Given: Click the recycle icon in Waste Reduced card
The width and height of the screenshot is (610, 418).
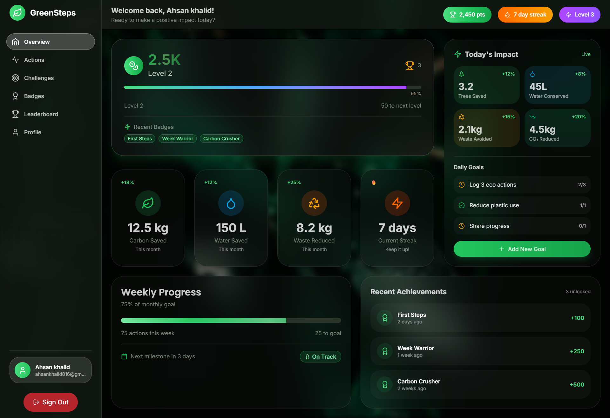Looking at the screenshot, I should coord(314,203).
